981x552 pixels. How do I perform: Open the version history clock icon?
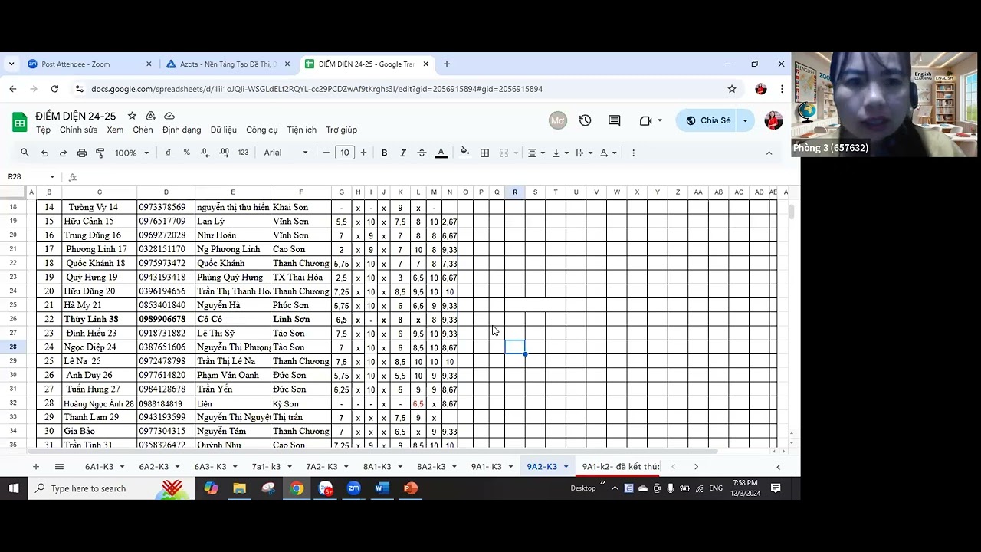(586, 120)
